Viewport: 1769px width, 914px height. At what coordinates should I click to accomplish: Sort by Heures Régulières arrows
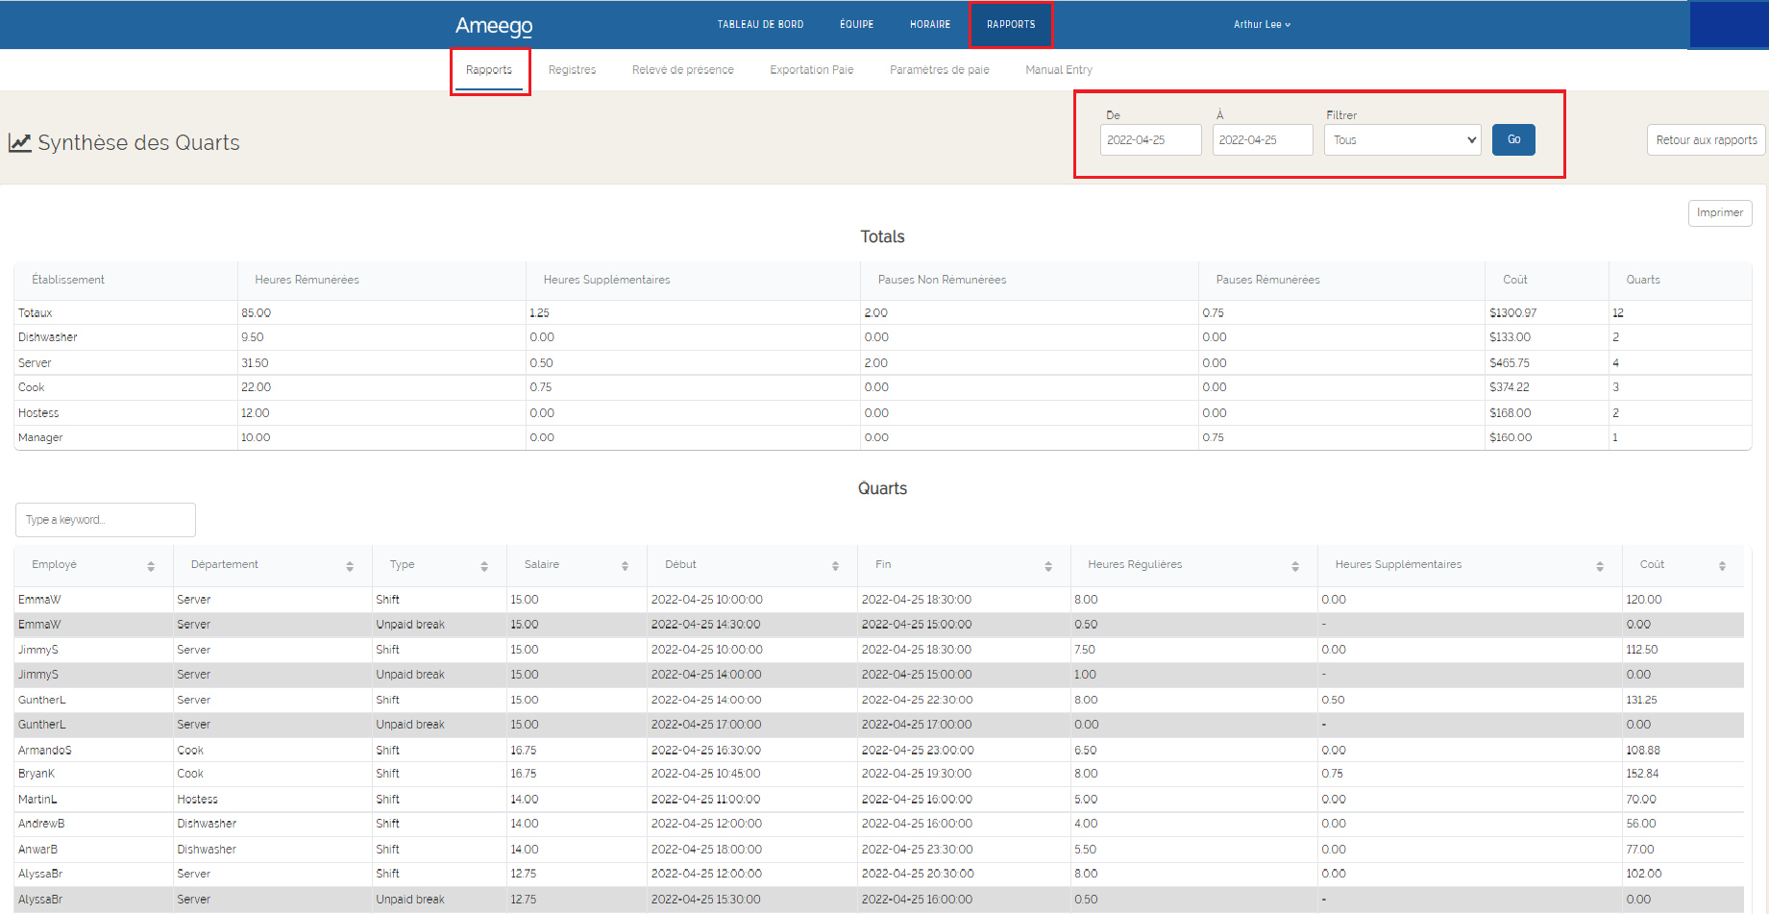click(1295, 566)
